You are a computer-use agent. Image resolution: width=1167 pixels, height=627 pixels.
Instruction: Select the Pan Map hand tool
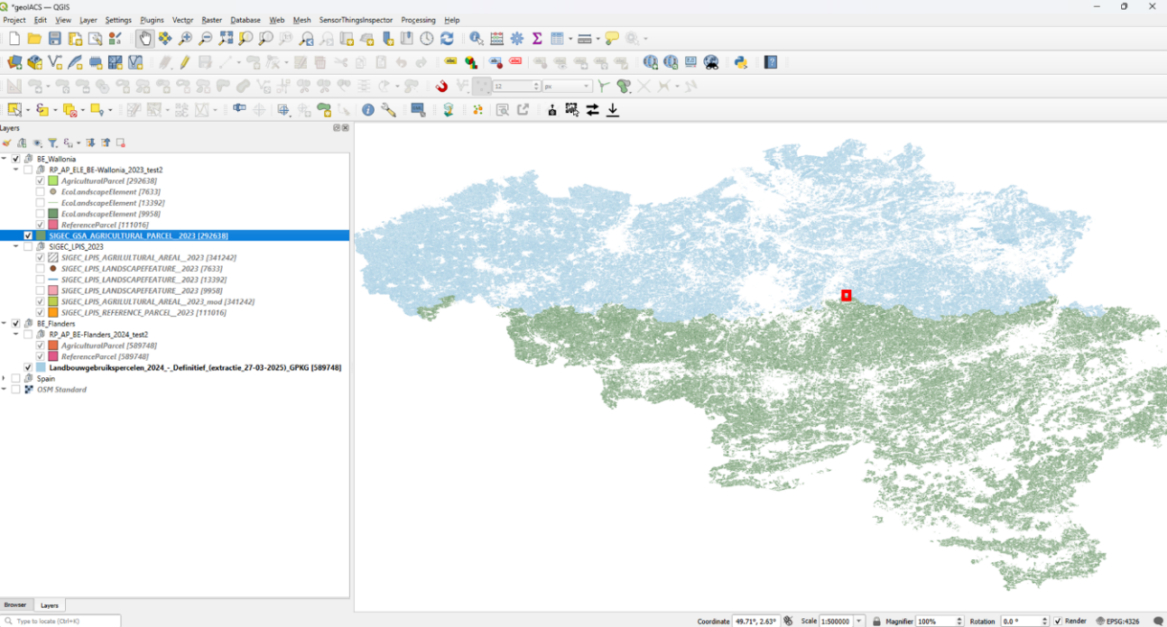click(x=145, y=39)
